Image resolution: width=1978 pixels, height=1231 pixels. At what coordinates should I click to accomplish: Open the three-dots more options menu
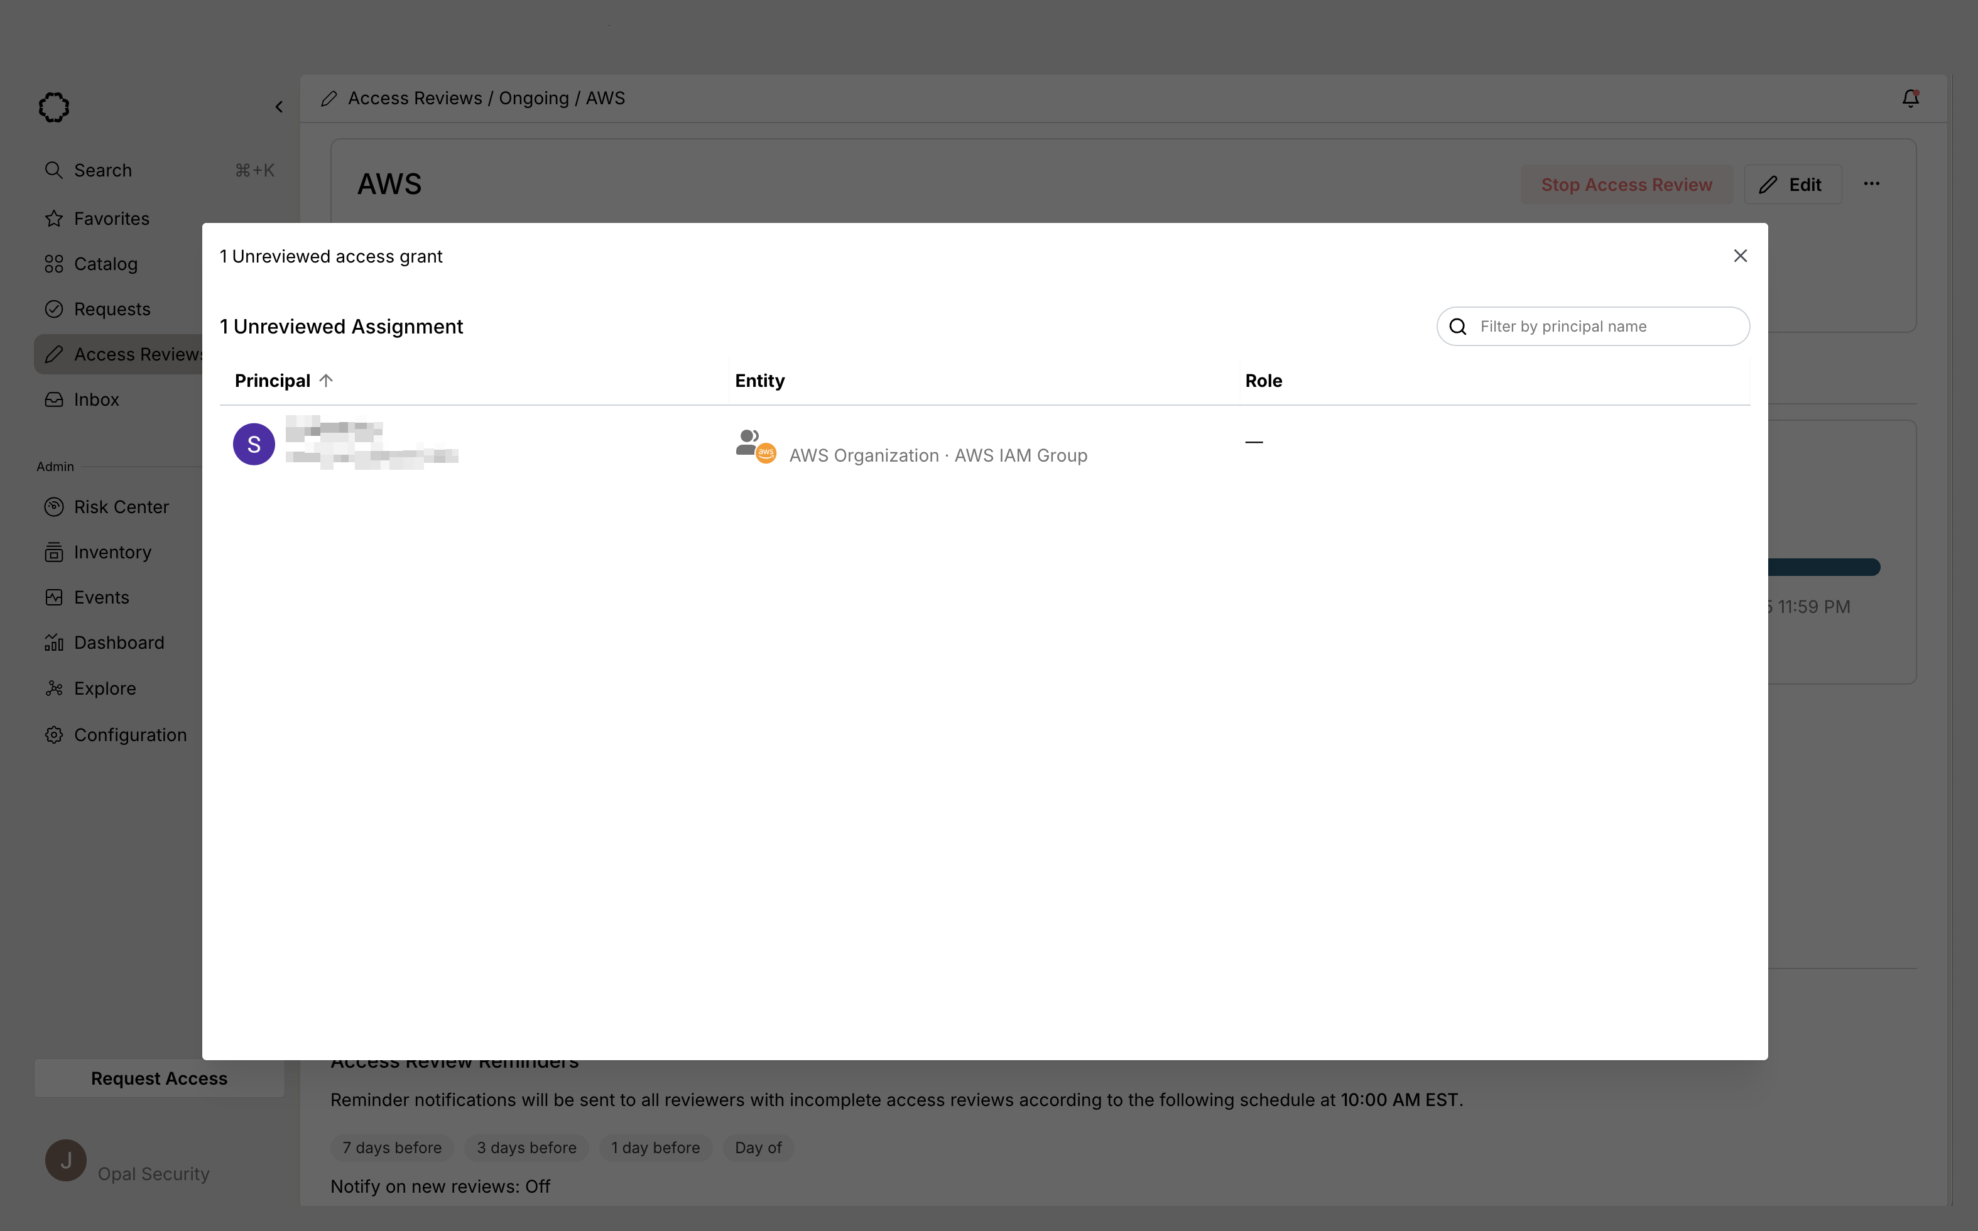tap(1871, 184)
